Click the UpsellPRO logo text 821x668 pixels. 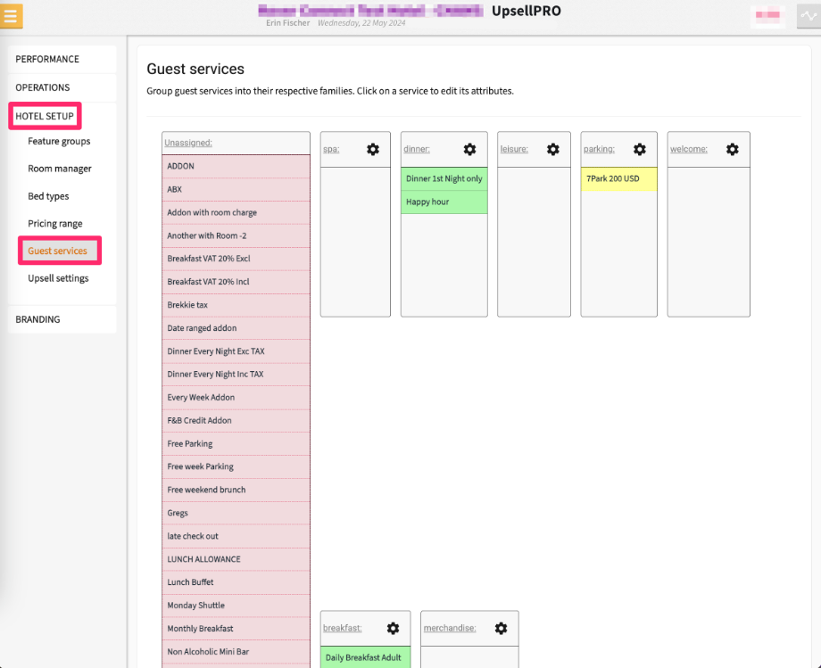tap(527, 11)
